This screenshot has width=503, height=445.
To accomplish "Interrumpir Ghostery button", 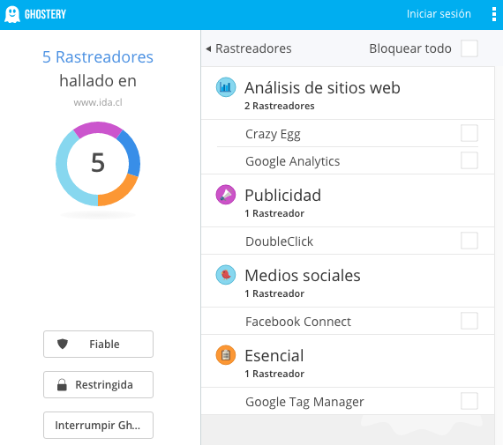I will coord(98,425).
